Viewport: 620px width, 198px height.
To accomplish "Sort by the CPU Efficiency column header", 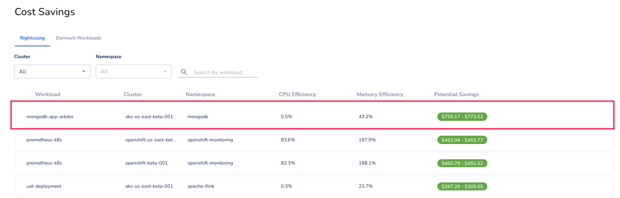I will 297,94.
